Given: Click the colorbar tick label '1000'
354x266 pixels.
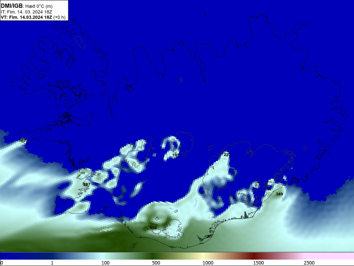Looking at the screenshot, I should tap(208, 263).
